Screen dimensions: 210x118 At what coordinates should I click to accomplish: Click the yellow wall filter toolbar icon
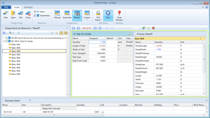click(x=61, y=33)
